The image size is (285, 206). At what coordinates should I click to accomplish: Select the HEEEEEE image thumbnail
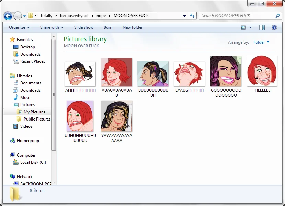[262, 71]
